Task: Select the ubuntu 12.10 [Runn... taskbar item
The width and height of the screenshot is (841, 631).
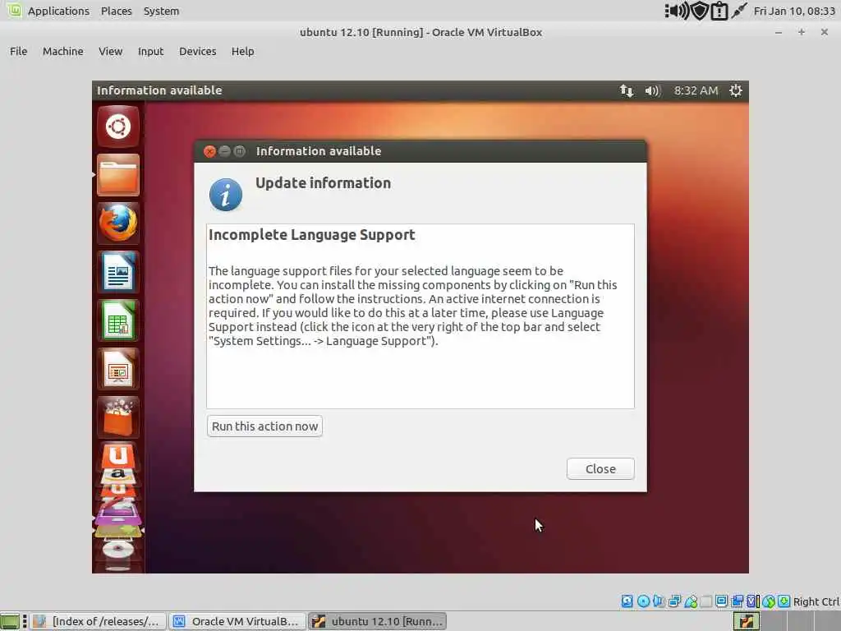Action: pos(378,621)
